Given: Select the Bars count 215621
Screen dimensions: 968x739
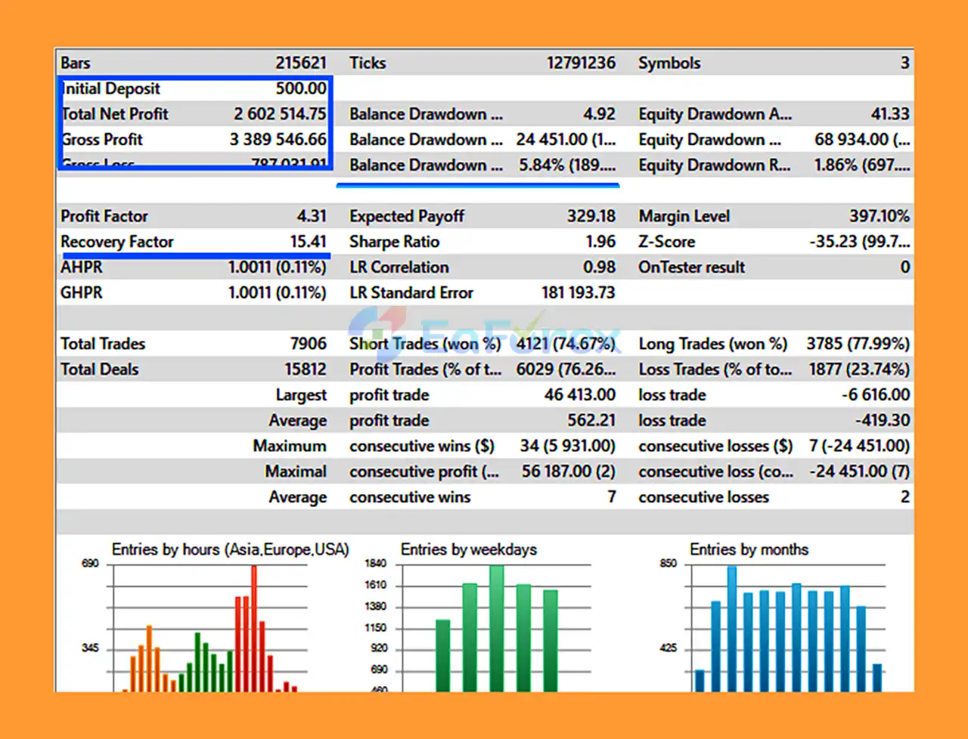Looking at the screenshot, I should pyautogui.click(x=300, y=63).
